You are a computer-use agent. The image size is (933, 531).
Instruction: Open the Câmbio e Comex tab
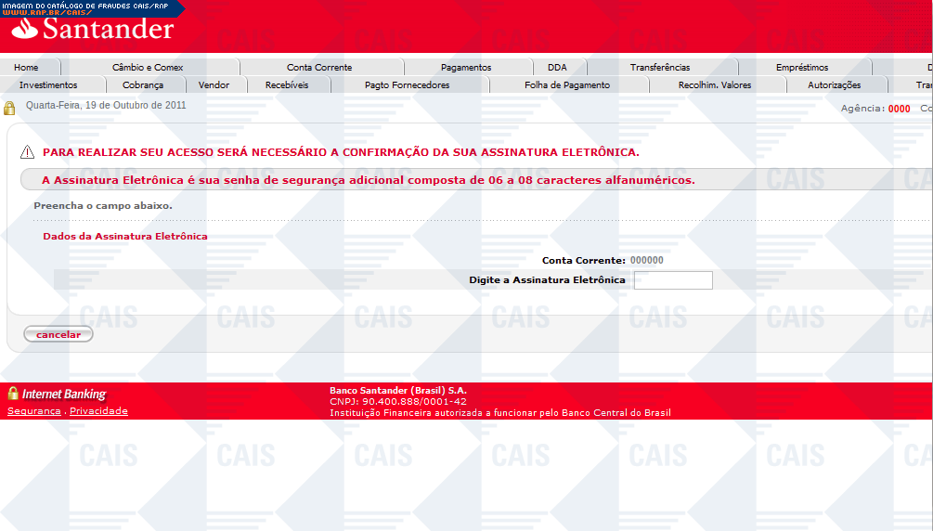tap(148, 67)
